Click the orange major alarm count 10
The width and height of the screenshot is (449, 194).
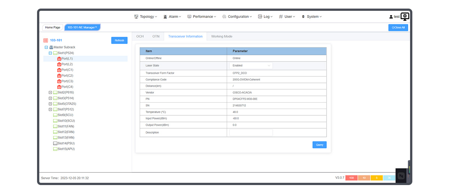(364, 178)
